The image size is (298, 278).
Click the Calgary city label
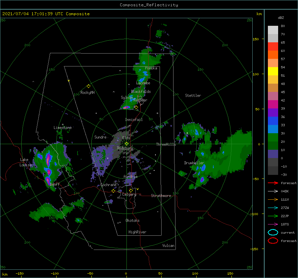[129, 194]
